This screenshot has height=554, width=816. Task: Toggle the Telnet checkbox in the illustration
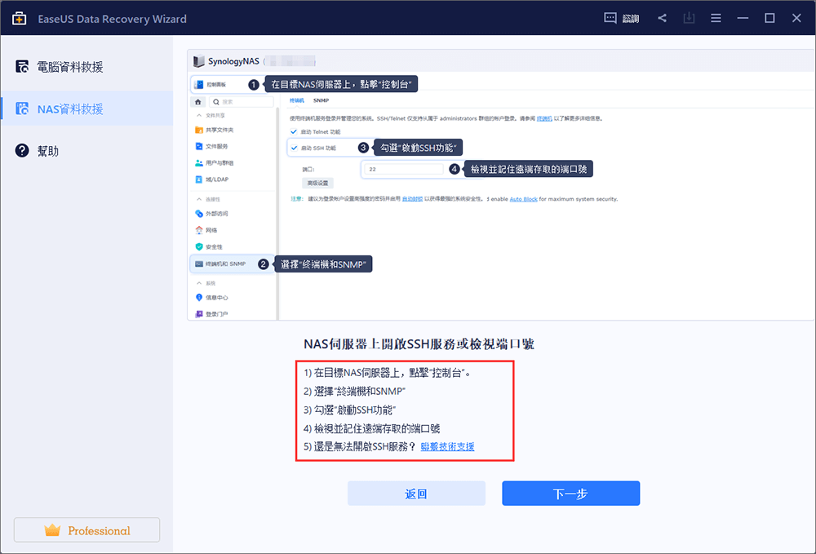(294, 131)
